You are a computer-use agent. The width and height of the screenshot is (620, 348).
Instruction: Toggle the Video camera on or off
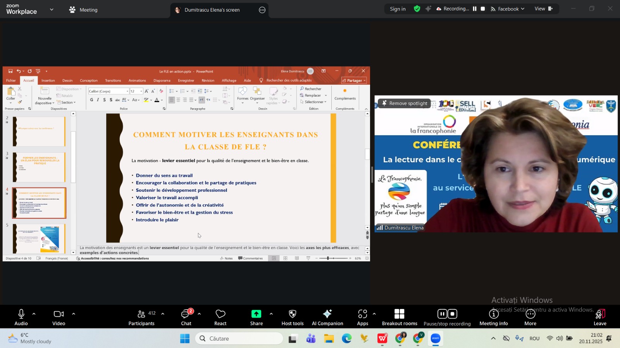[59, 314]
